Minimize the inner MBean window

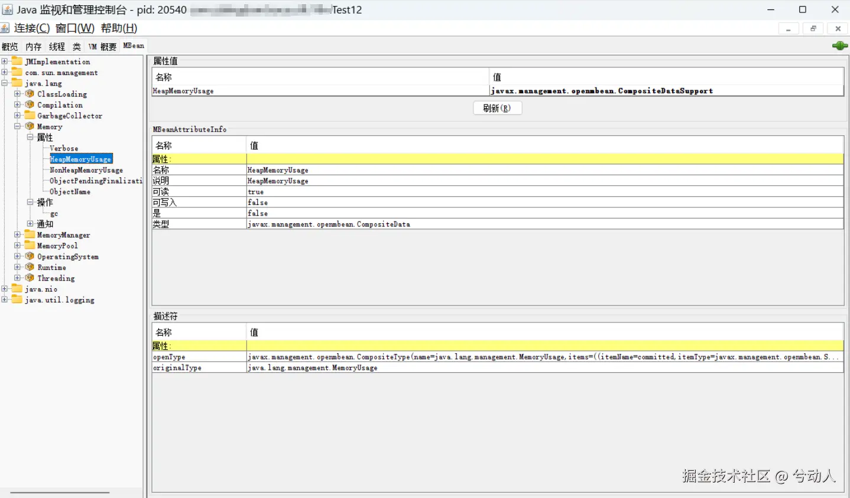point(789,28)
